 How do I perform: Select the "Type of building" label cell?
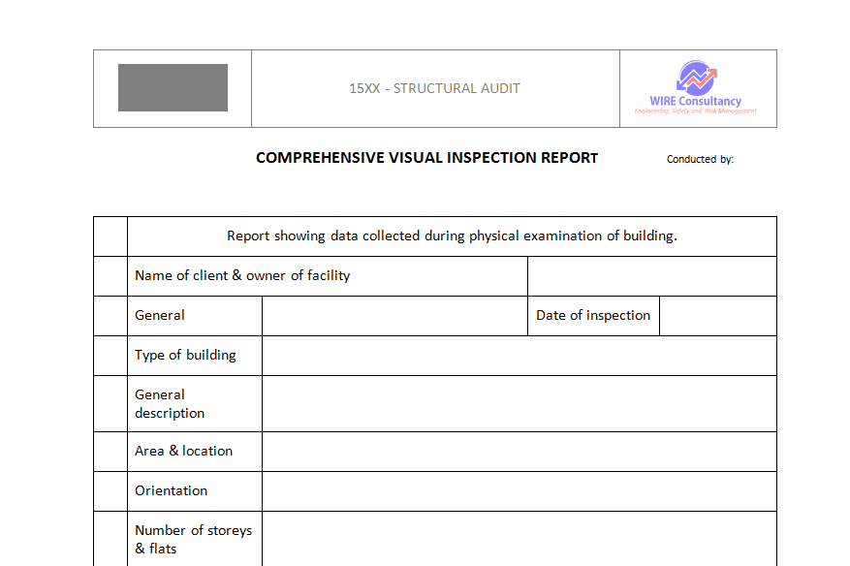pyautogui.click(x=194, y=355)
